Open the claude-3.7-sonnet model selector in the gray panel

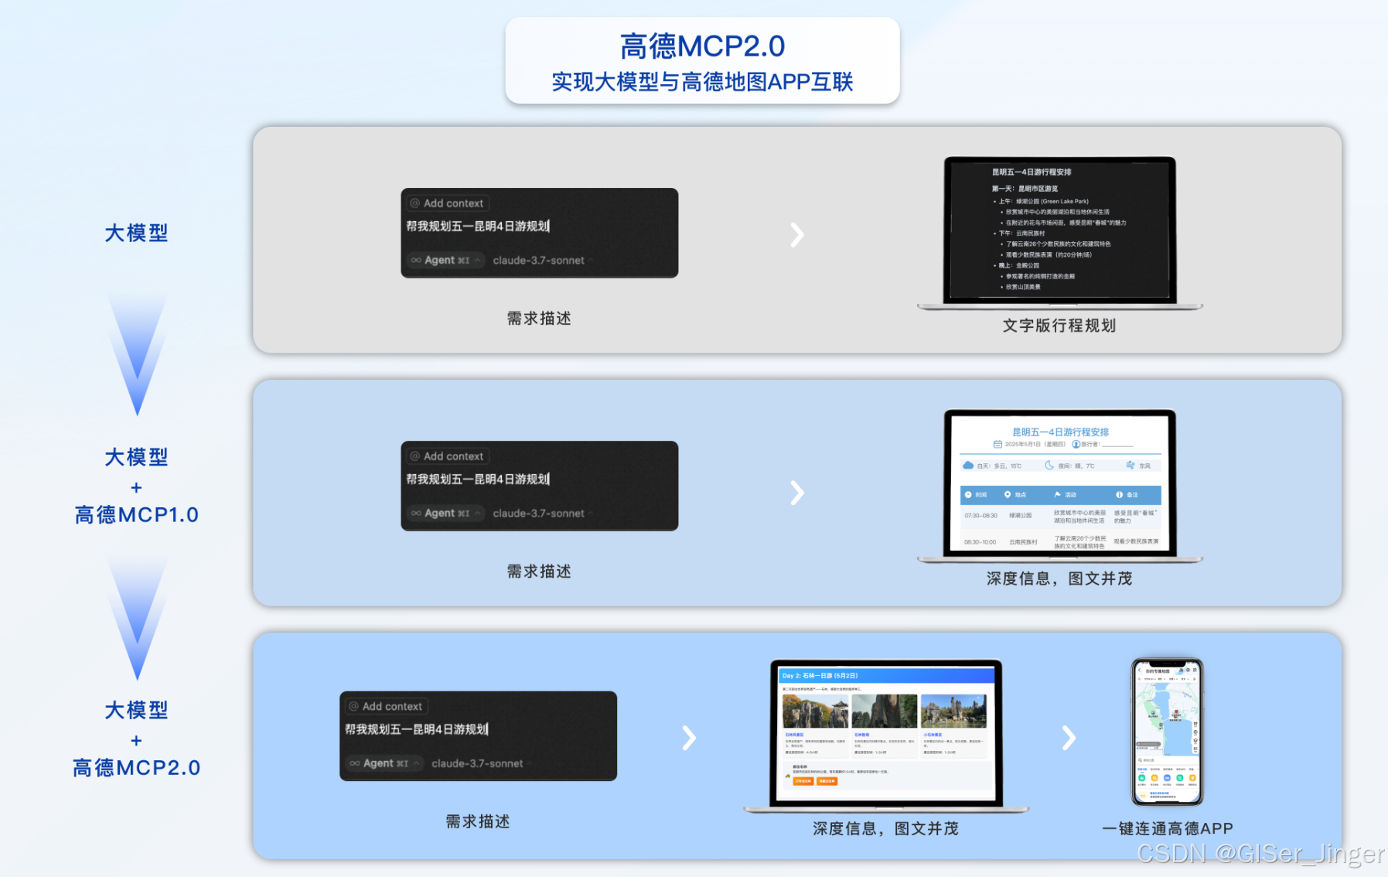pos(543,261)
